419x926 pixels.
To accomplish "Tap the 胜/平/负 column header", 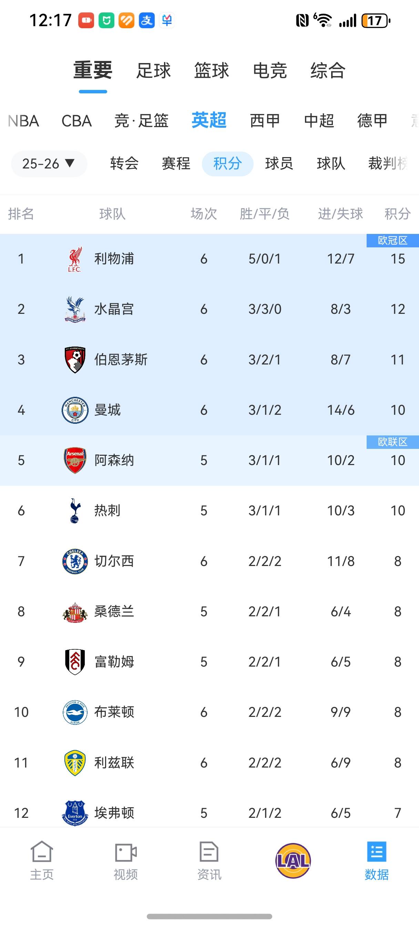I will [x=265, y=214].
